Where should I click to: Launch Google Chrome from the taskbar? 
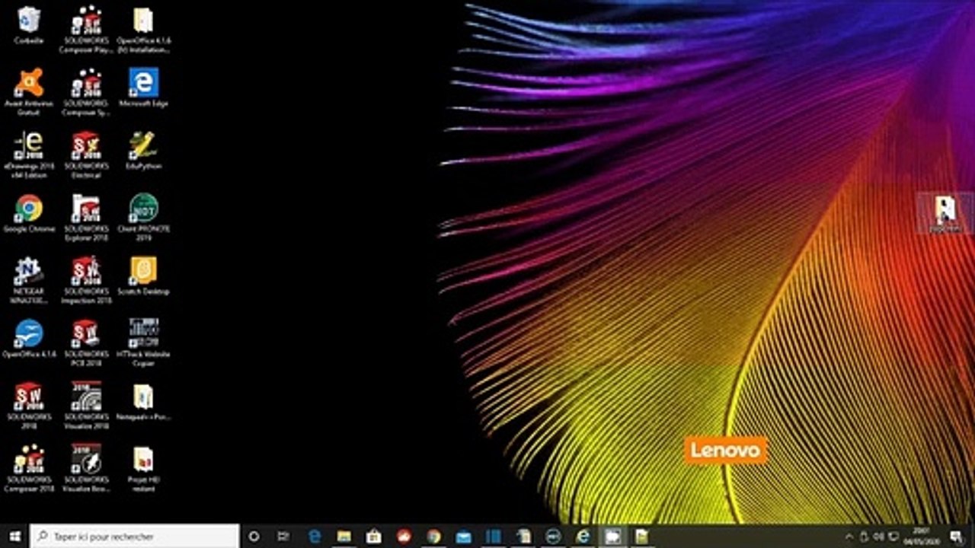point(433,537)
